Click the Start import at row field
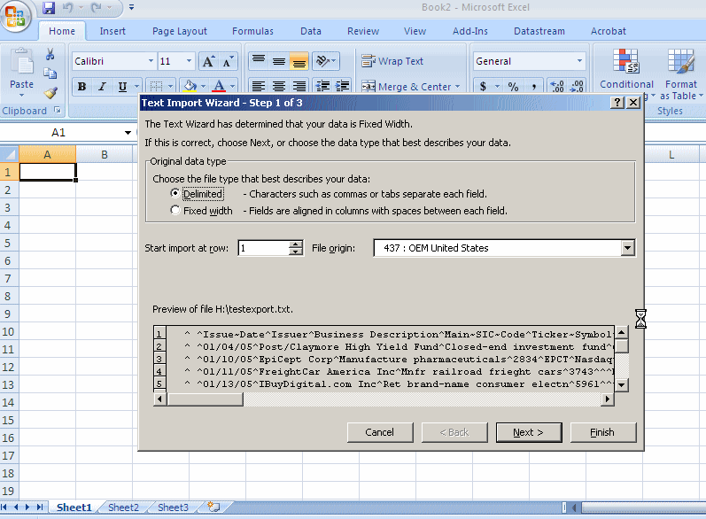The height and width of the screenshot is (519, 706). [264, 248]
